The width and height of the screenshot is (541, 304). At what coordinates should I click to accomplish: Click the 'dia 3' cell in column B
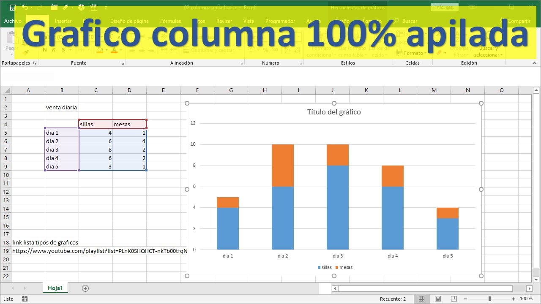(x=62, y=149)
